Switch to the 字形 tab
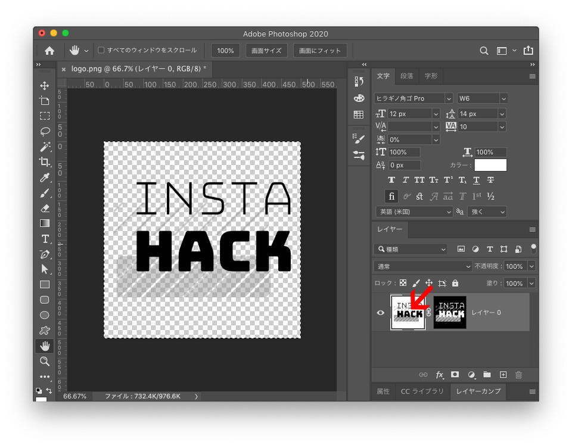Image resolution: width=572 pixels, height=445 pixels. click(x=431, y=76)
